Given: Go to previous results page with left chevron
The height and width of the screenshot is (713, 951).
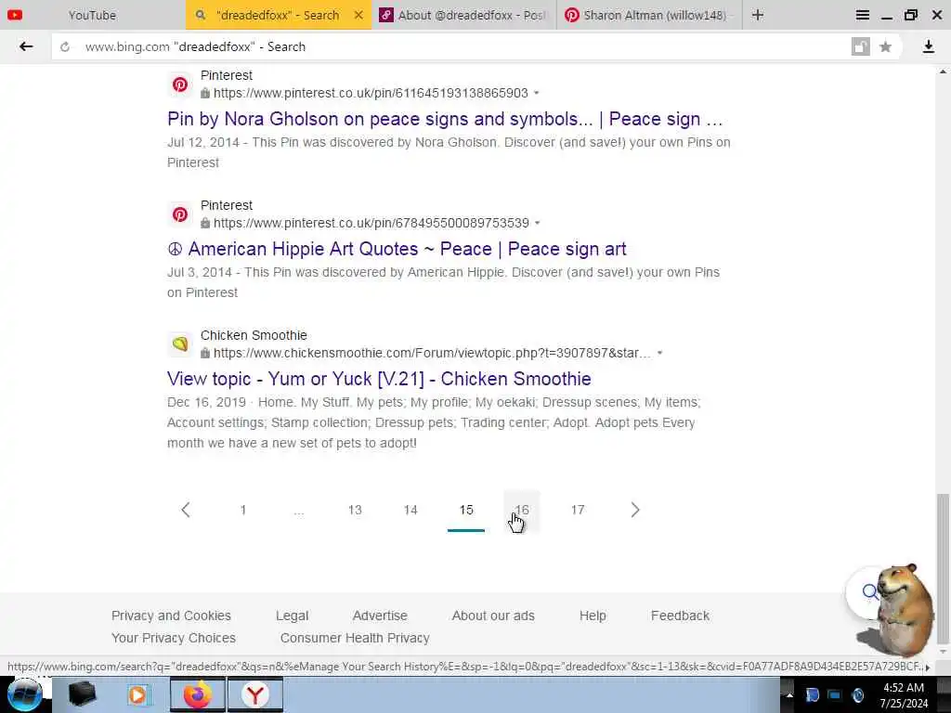Looking at the screenshot, I should [186, 510].
